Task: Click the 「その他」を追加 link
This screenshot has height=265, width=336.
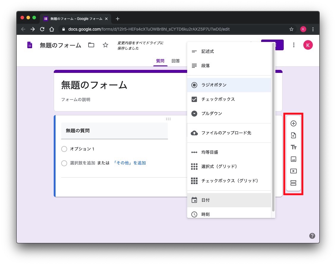Action: tap(130, 163)
